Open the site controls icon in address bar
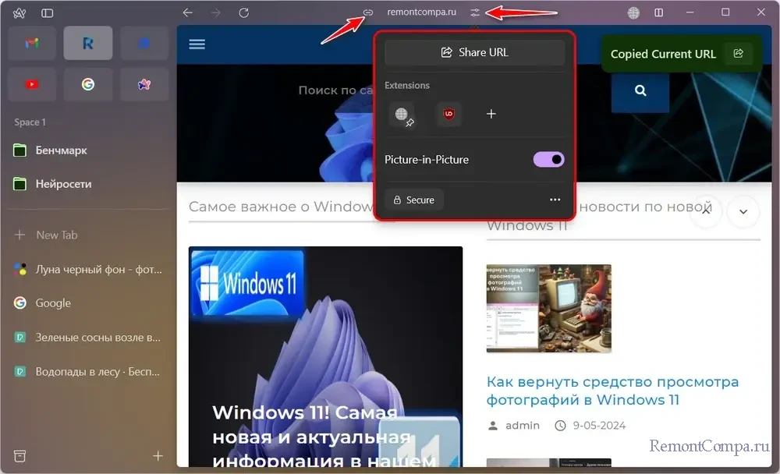Image resolution: width=780 pixels, height=474 pixels. [x=476, y=12]
